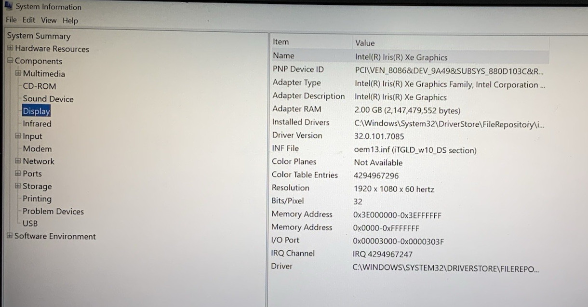Click the 2.00 GB adapter RAM value
The width and height of the screenshot is (588, 307).
pos(407,110)
